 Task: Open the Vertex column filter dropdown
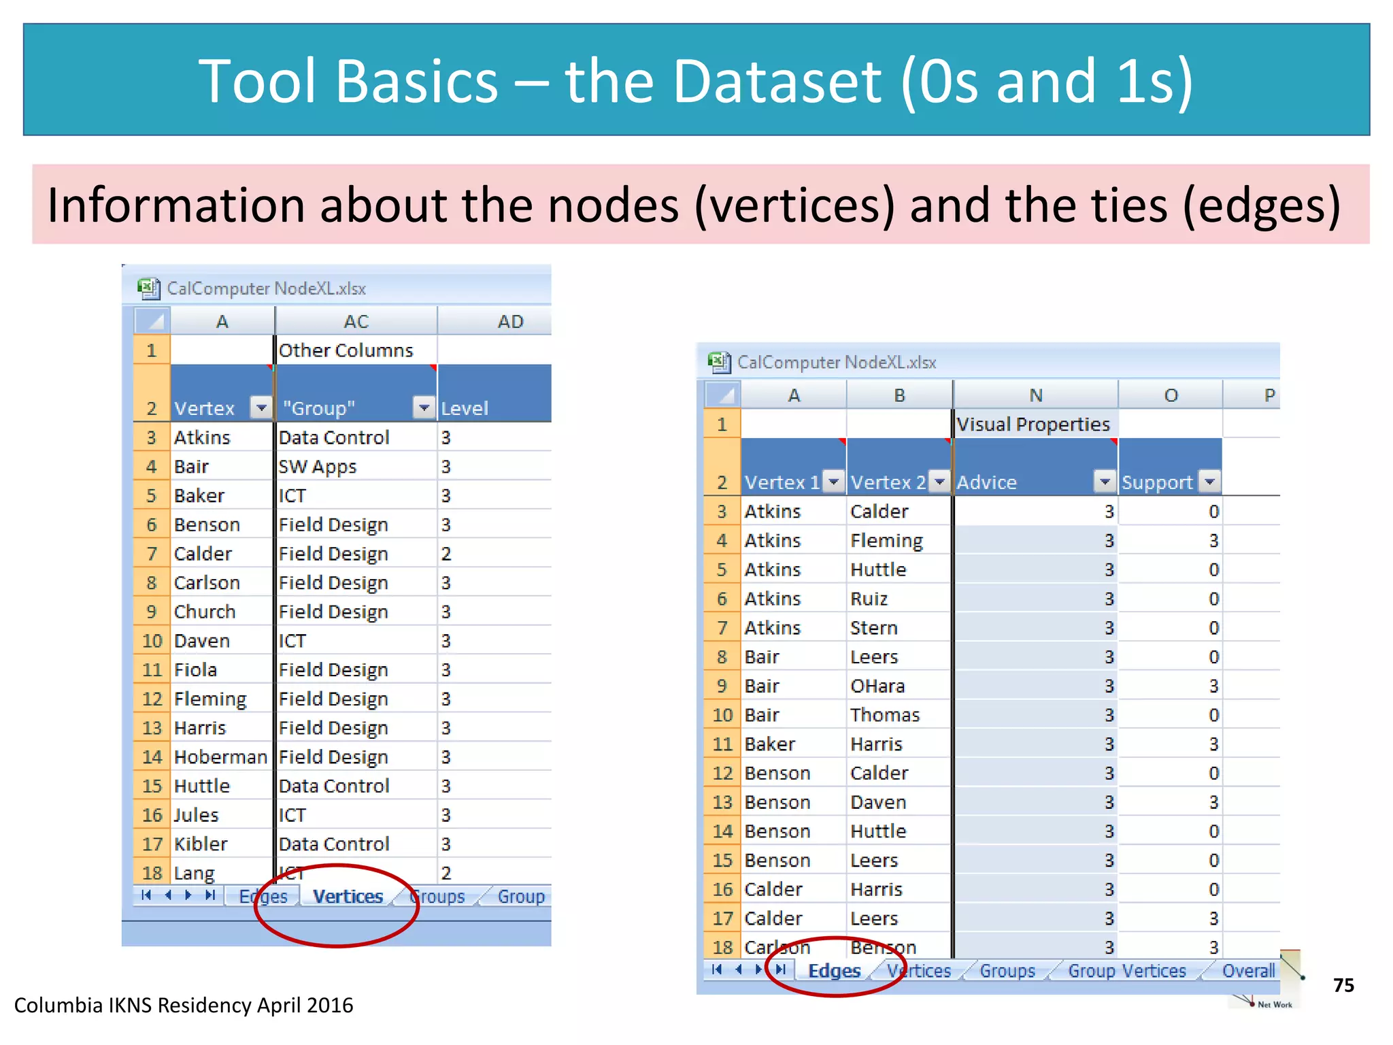point(261,408)
